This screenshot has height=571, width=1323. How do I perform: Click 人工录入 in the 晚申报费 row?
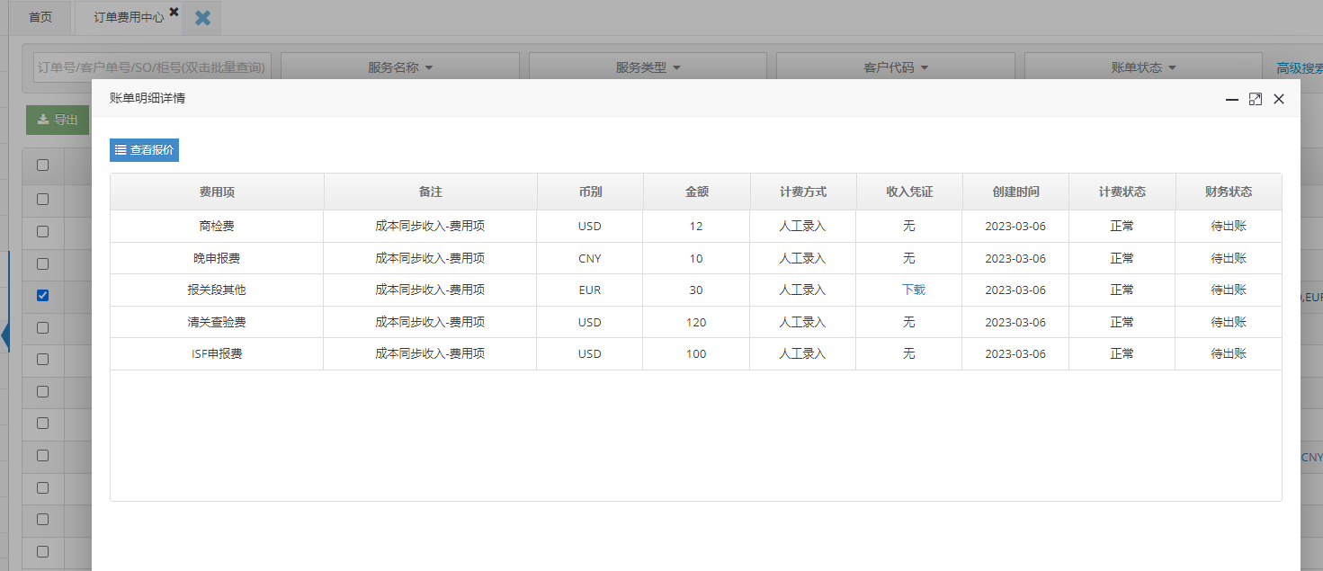pyautogui.click(x=802, y=258)
